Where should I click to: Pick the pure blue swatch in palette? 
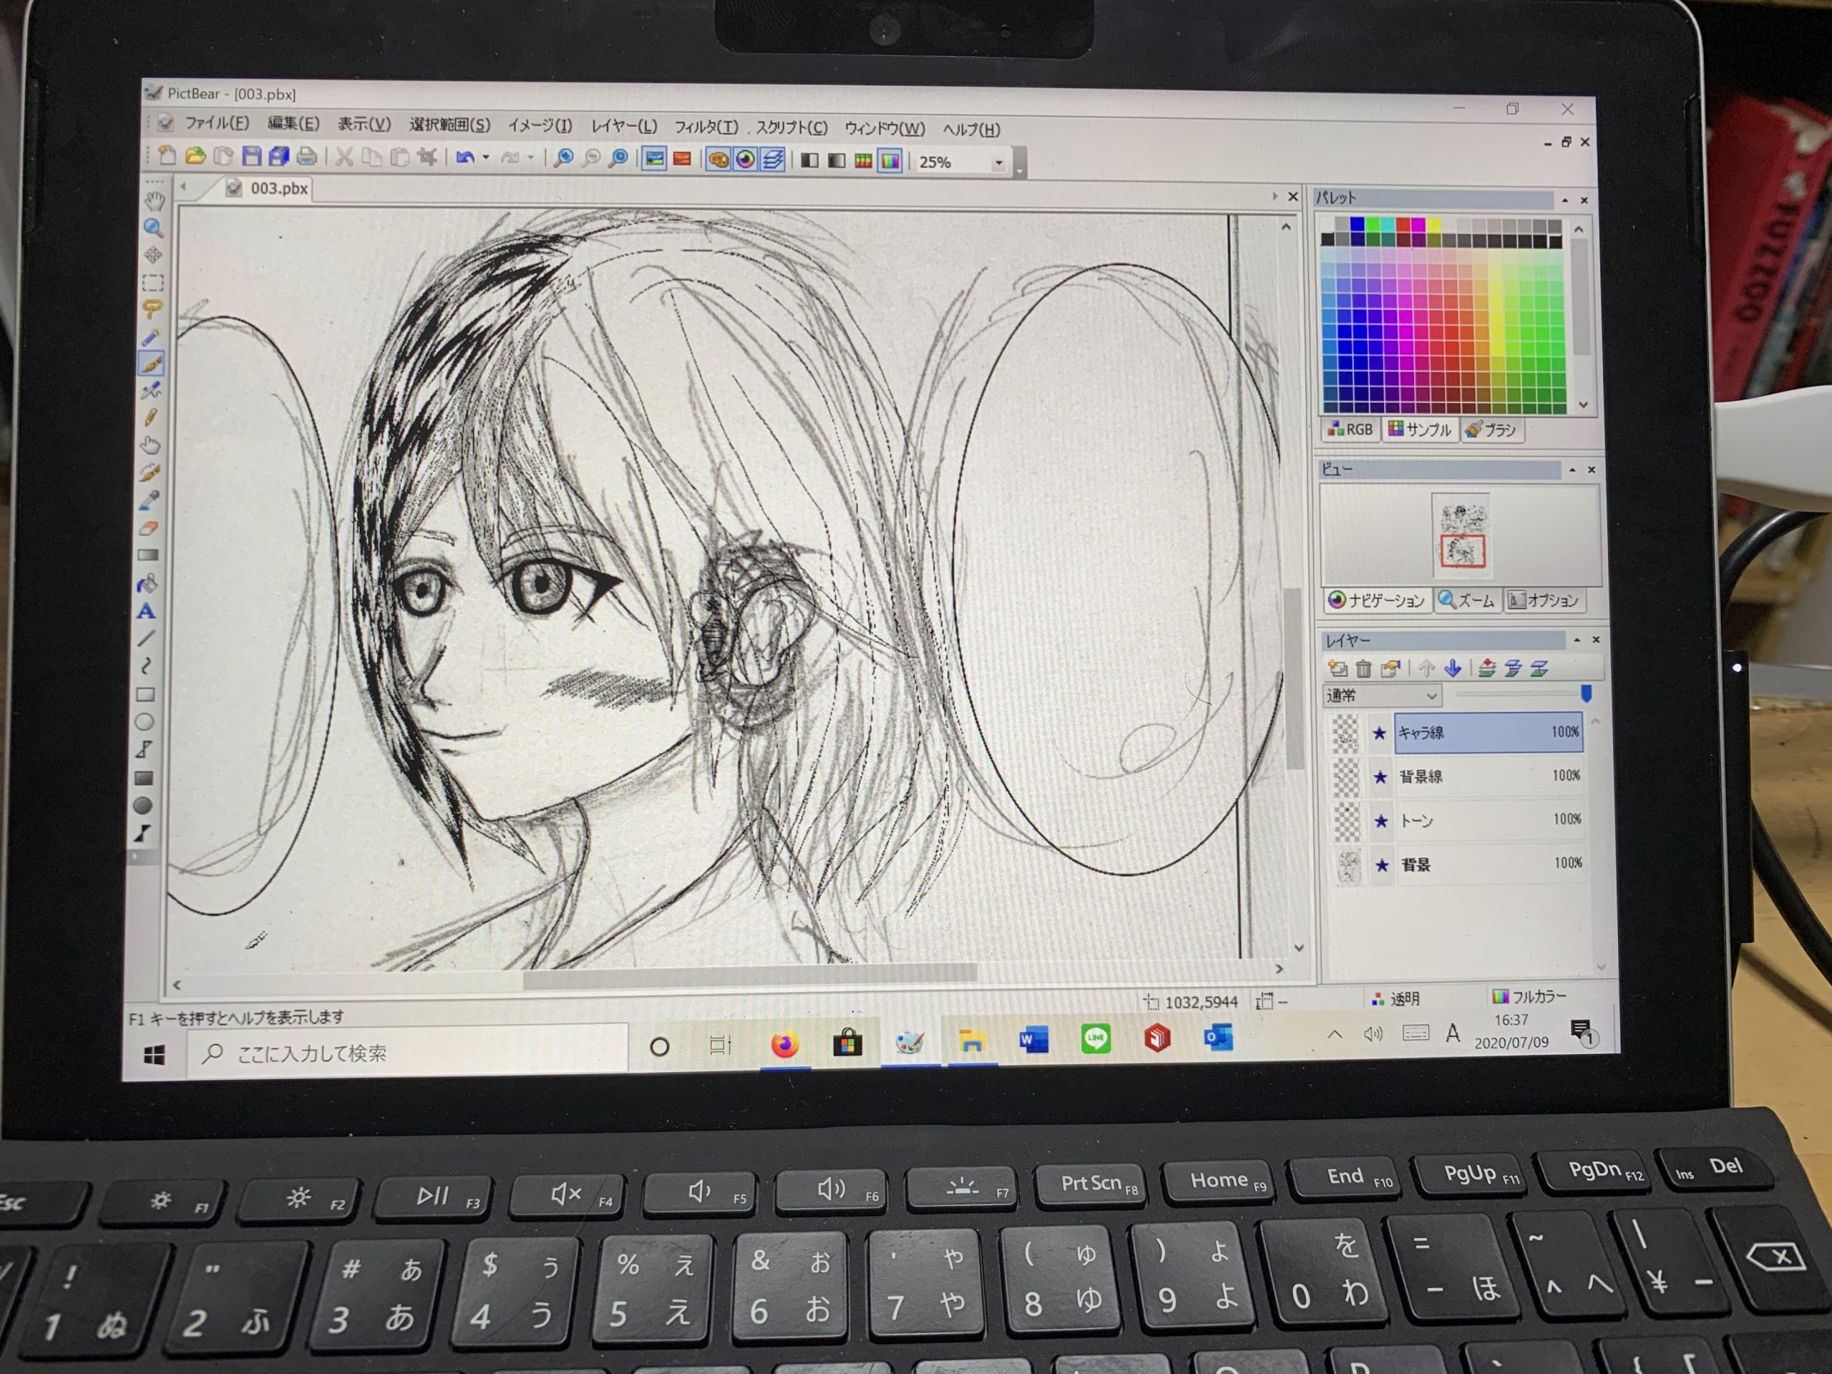tap(1357, 225)
